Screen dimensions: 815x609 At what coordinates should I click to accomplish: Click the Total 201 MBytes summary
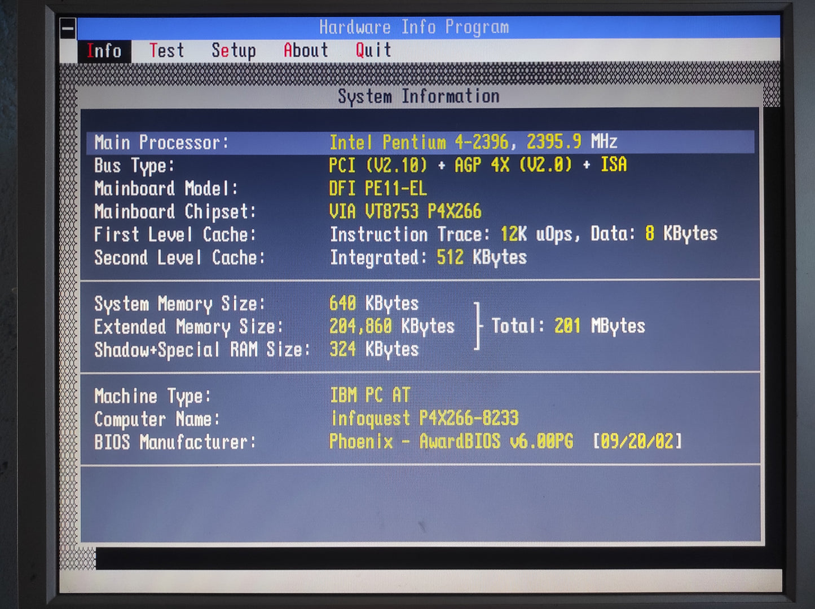click(x=567, y=326)
